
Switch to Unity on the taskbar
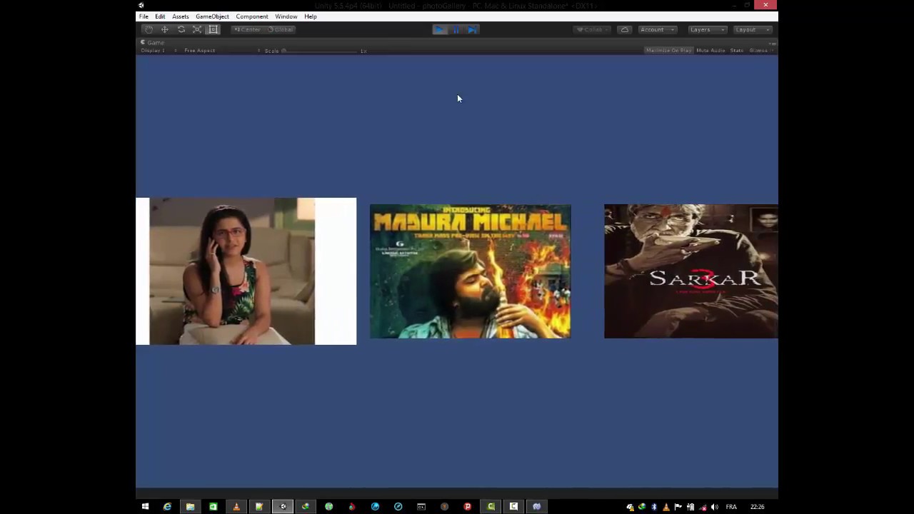click(283, 507)
